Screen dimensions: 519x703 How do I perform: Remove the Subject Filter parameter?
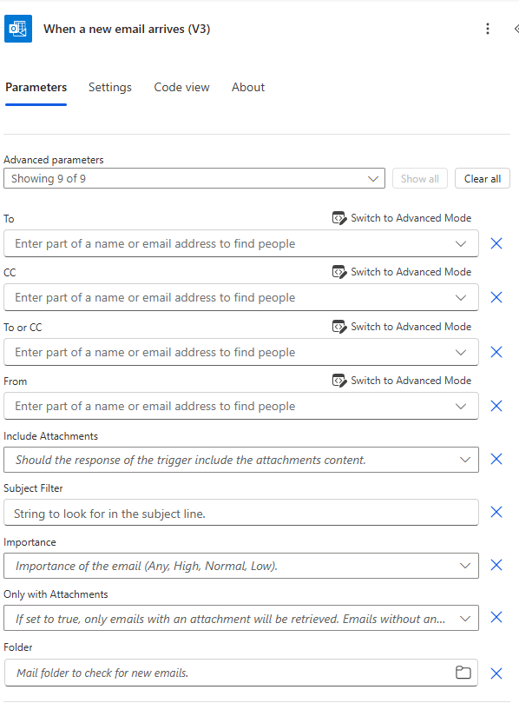pos(496,512)
